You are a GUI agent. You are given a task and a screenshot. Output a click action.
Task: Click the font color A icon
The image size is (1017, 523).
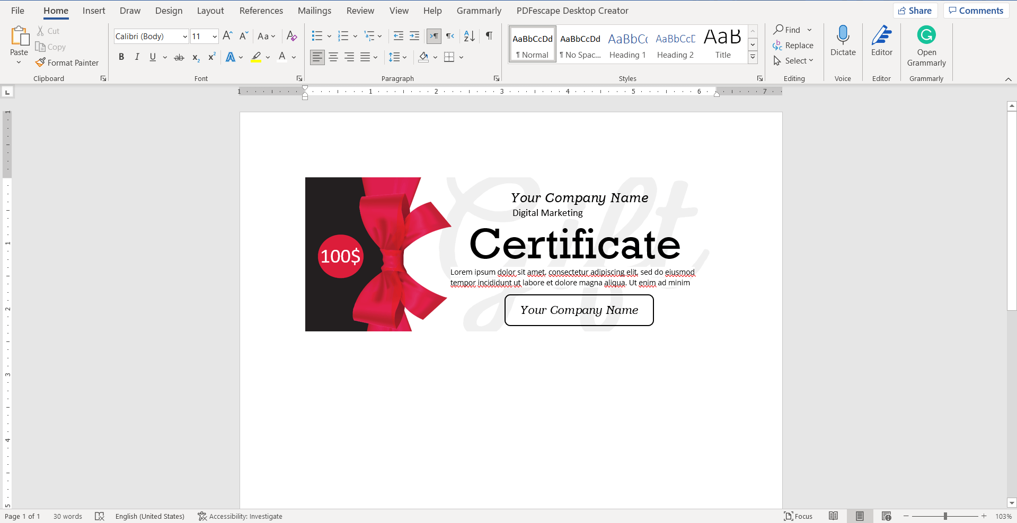click(x=282, y=57)
